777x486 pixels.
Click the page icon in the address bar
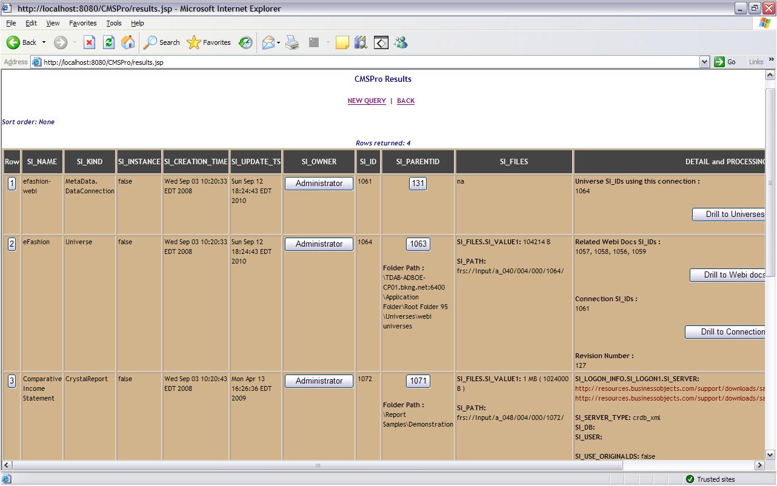point(37,62)
